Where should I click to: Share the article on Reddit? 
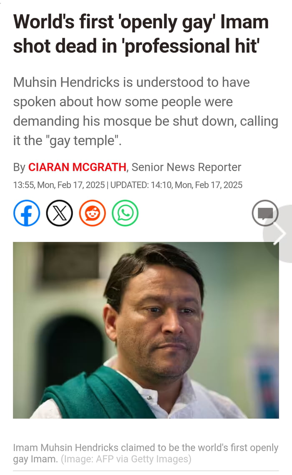pyautogui.click(x=92, y=213)
